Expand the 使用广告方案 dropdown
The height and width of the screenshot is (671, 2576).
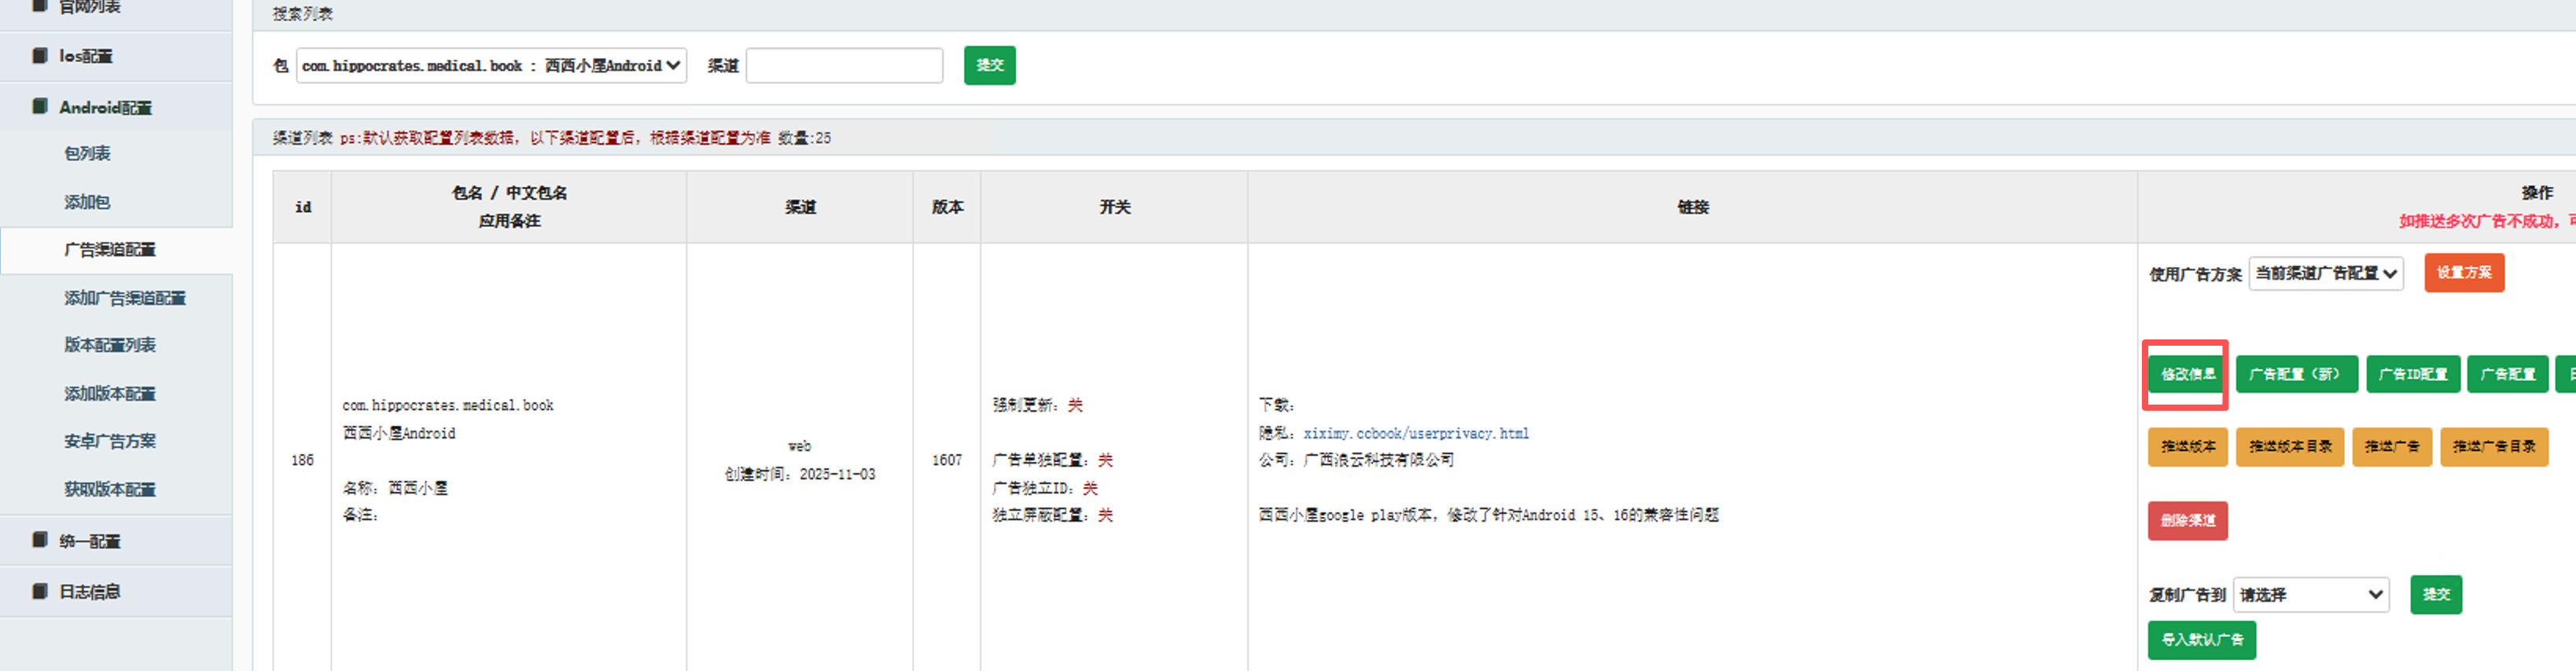pyautogui.click(x=2325, y=273)
